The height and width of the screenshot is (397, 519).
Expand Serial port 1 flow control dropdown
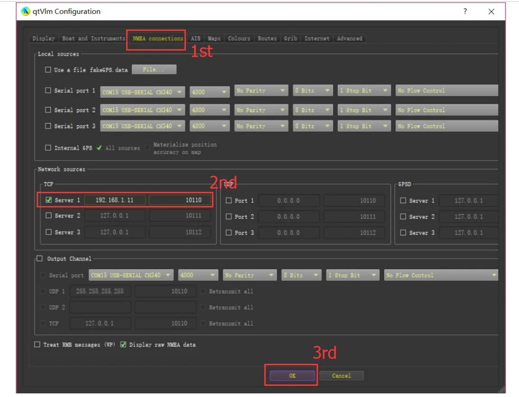[x=447, y=91]
